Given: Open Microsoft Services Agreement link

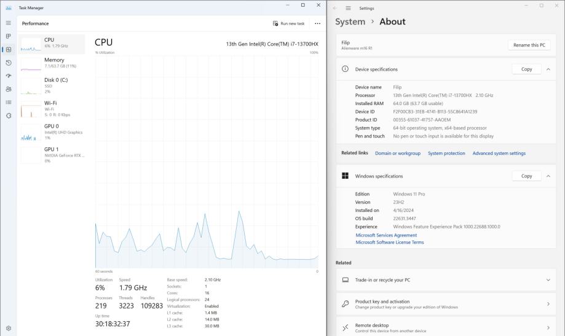Looking at the screenshot, I should (386, 235).
